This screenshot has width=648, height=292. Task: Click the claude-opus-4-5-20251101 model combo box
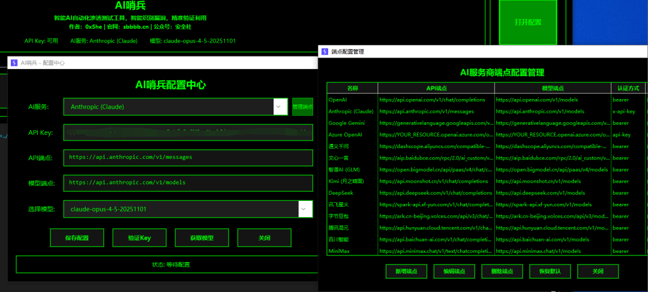tap(188, 209)
